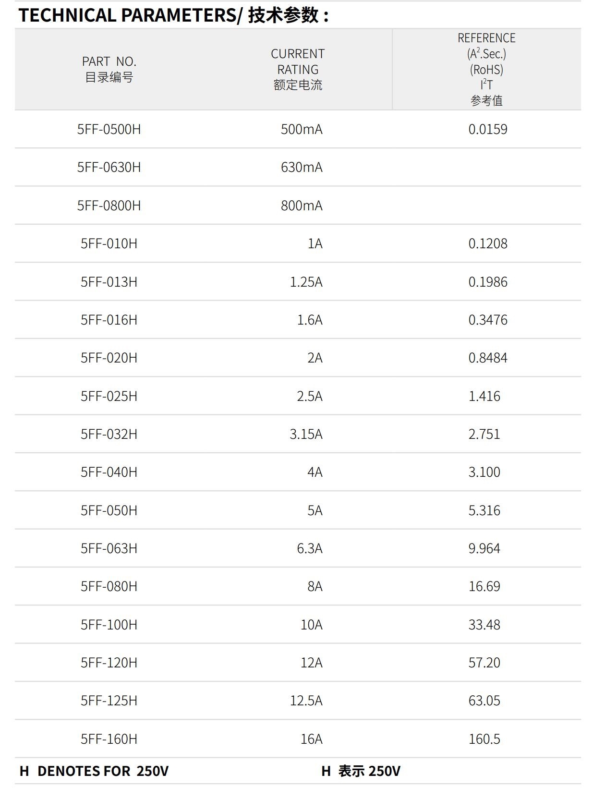Image resolution: width=605 pixels, height=798 pixels.
Task: Click the TECHNICAL PARAMETERS heading
Action: point(173,15)
